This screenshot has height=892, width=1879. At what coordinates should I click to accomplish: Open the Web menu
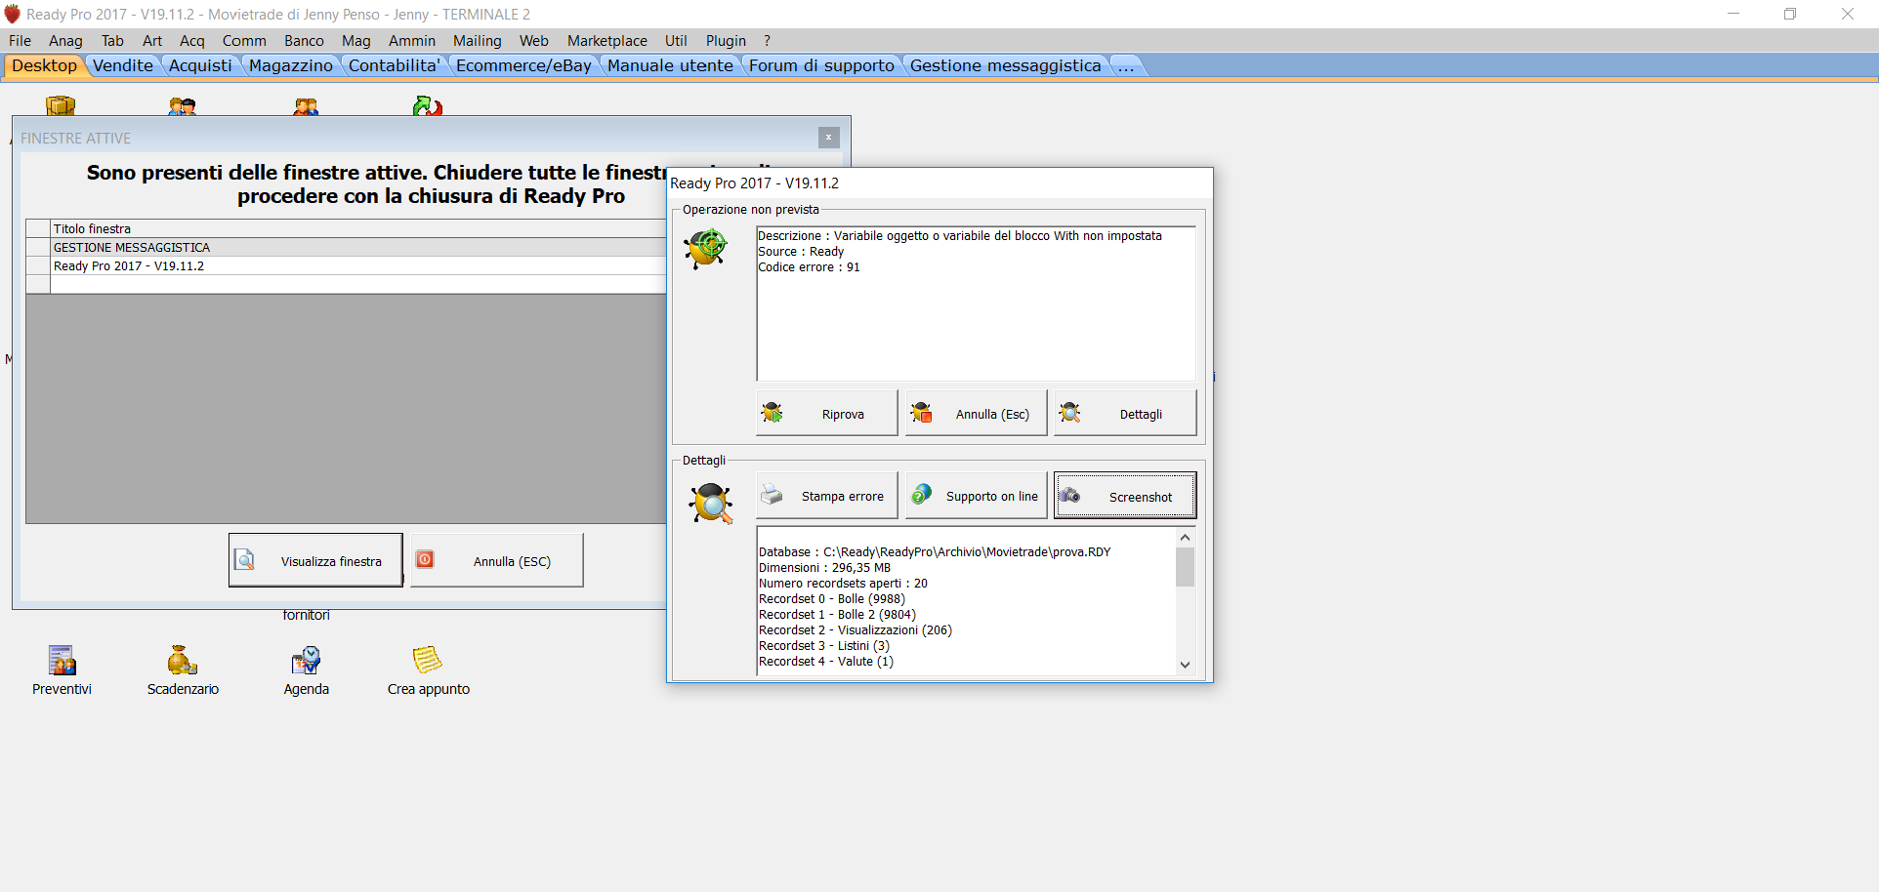tap(534, 40)
